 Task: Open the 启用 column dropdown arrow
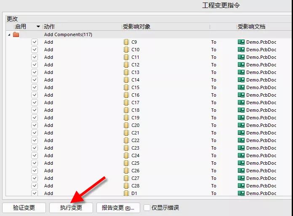click(39, 27)
